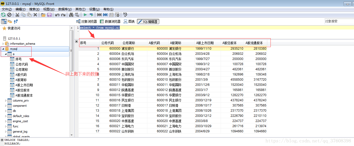Select the A股流通股本 field in tree
Image resolution: width=354 pixels, height=146 pixels.
tap(24, 95)
